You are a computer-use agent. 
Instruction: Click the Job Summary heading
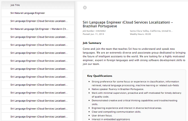point(92,43)
